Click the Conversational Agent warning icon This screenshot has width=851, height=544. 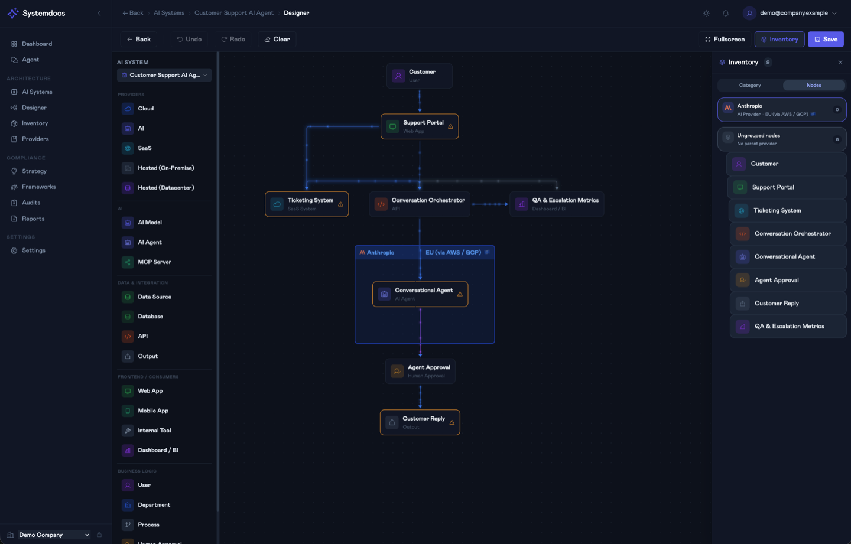[460, 294]
